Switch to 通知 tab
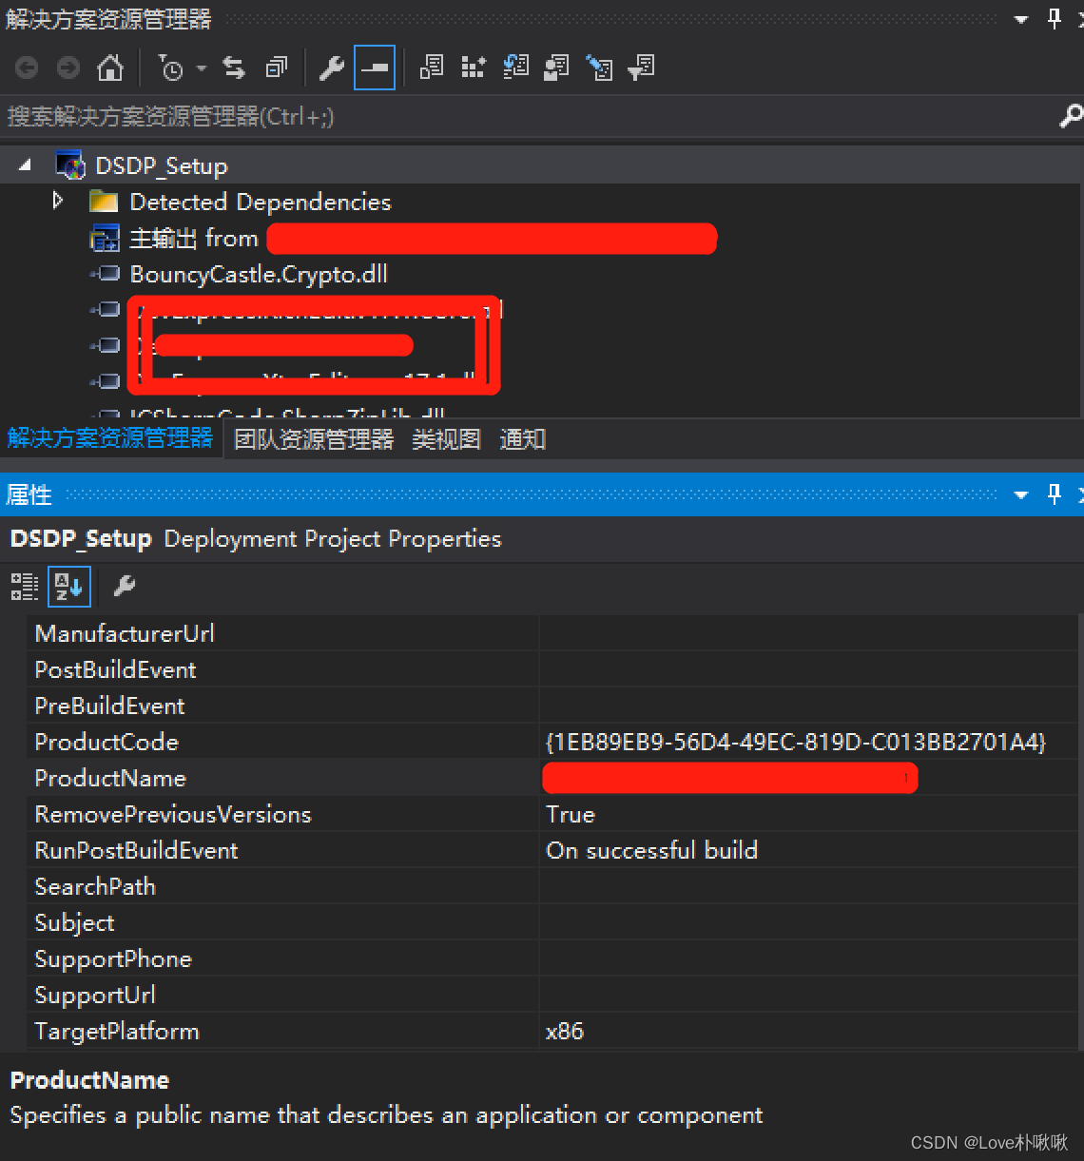 523,439
